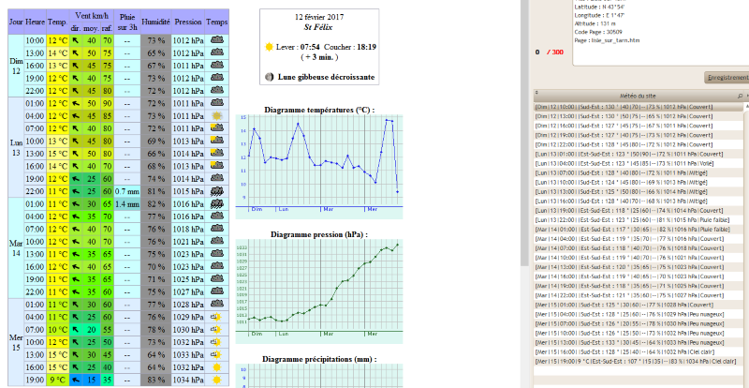Click the few clouds sun icon for Mer 15 10:00
This screenshot has width=749, height=388.
(x=217, y=341)
